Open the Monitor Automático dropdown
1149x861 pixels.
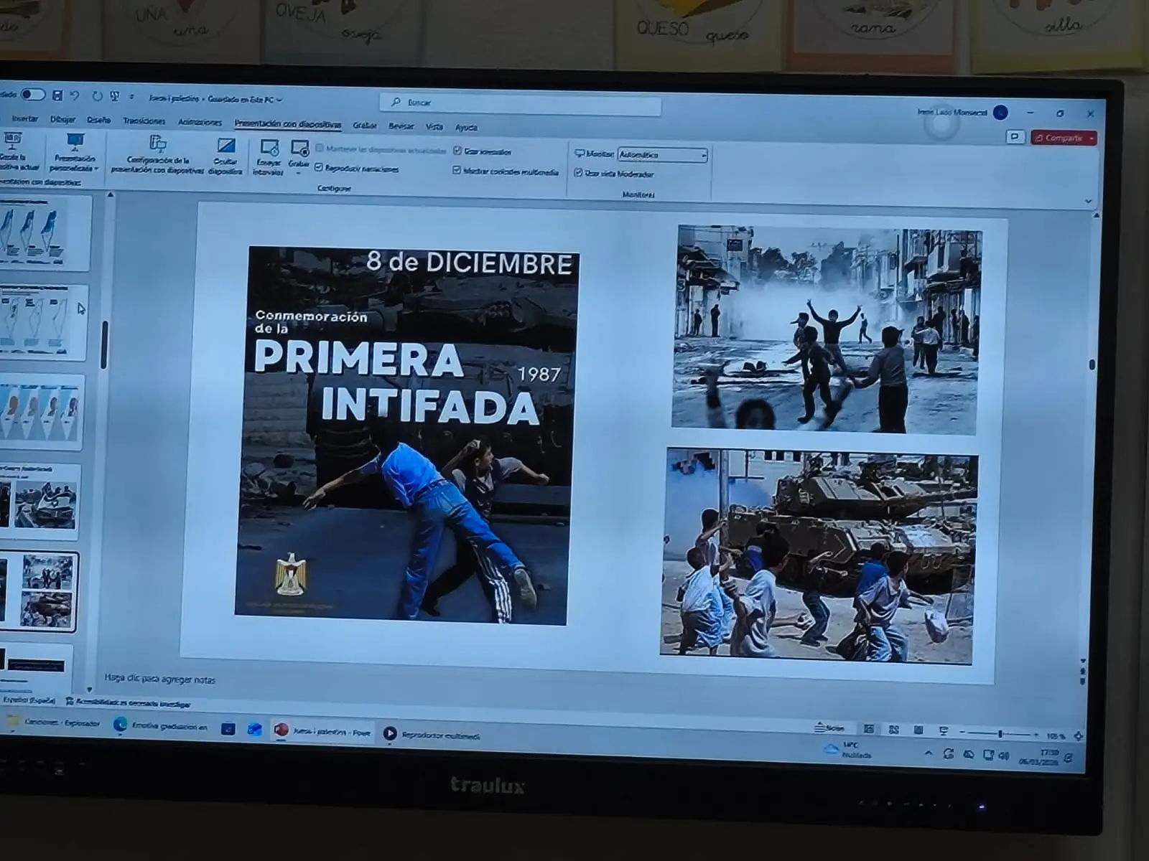662,155
